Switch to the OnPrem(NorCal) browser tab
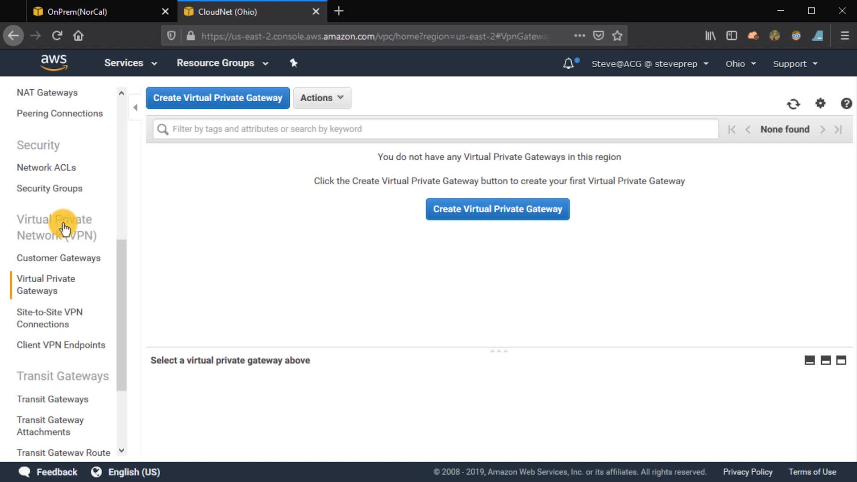857x482 pixels. click(x=77, y=12)
